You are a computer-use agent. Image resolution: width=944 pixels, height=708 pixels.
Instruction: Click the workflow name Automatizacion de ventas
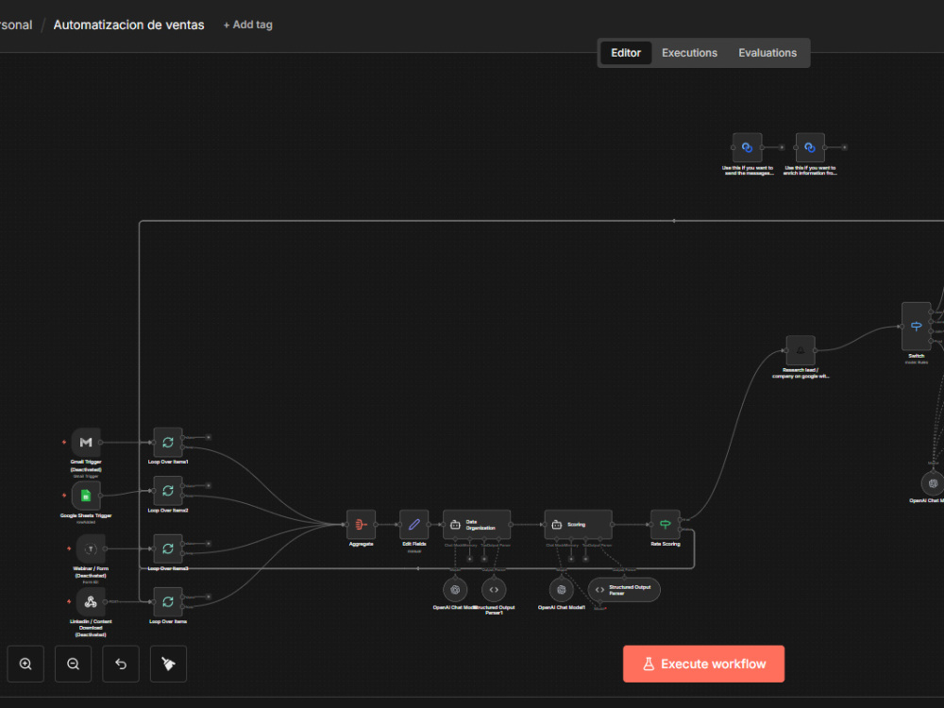pos(128,25)
